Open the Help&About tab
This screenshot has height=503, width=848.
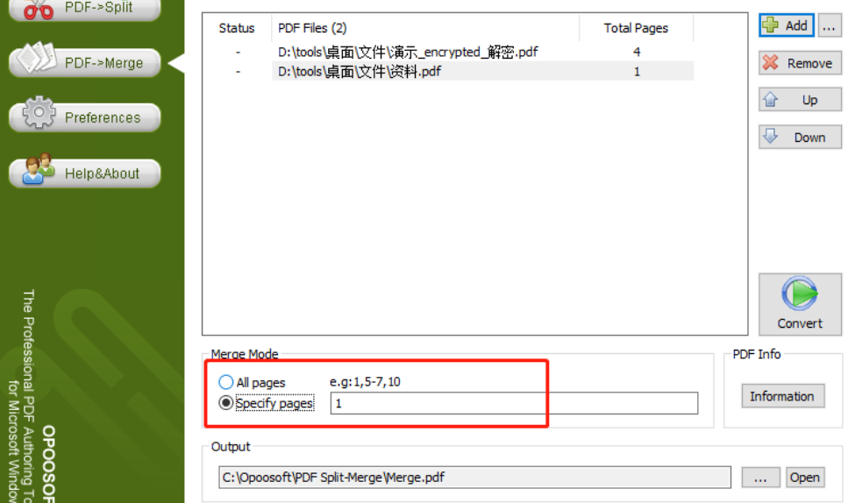[85, 174]
